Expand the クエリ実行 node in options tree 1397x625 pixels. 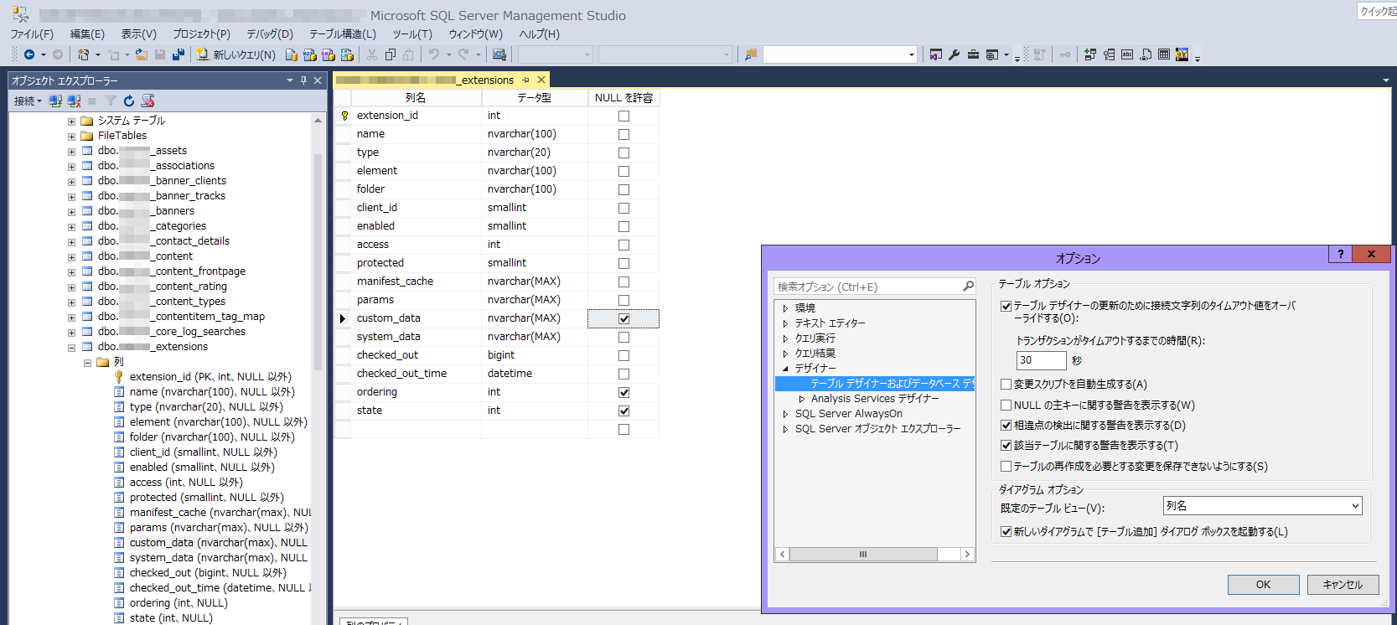[785, 338]
